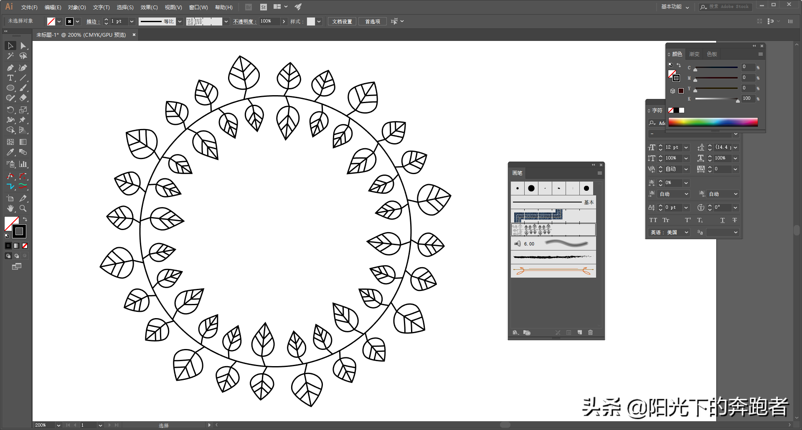Click the 描边 label link
Screen dimensions: 802x430
pyautogui.click(x=93, y=21)
